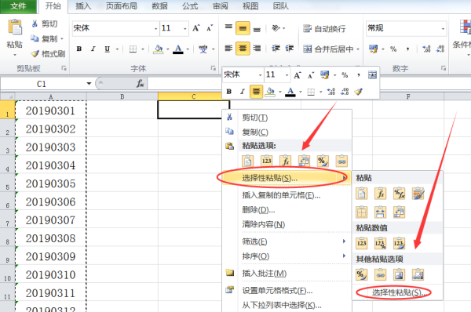Toggle Underline in the ribbon font group
The image size is (471, 312).
pyautogui.click(x=108, y=49)
